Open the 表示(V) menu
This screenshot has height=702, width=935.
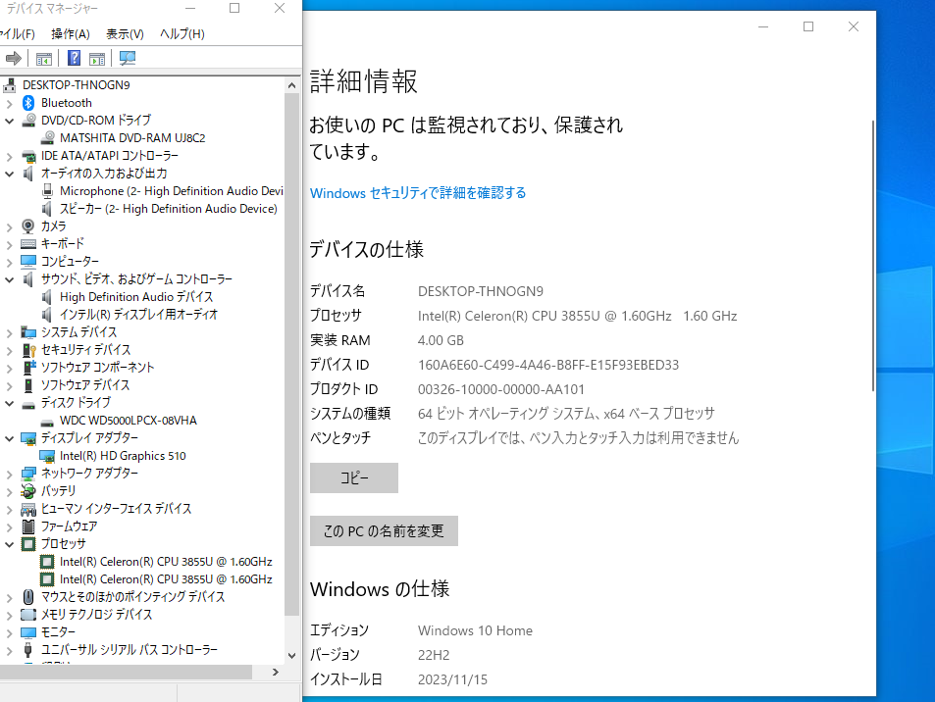tap(125, 34)
